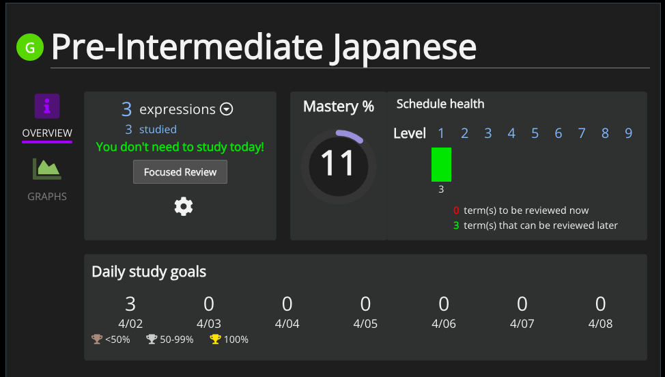Expand the expressions dropdown arrow

point(227,109)
